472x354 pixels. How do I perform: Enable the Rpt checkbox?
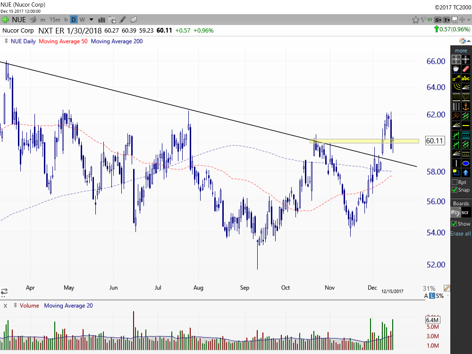pyautogui.click(x=455, y=182)
